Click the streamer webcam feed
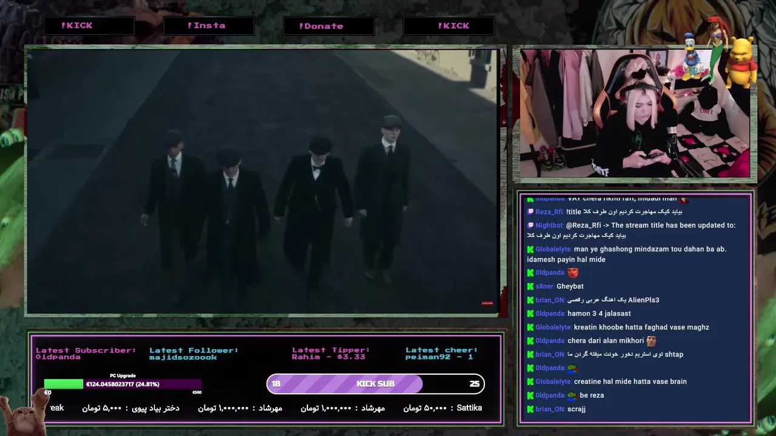The width and height of the screenshot is (776, 436). (x=635, y=113)
